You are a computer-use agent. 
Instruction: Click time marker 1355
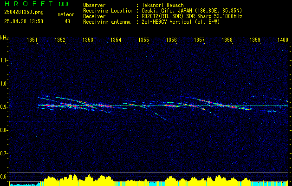click(x=144, y=40)
